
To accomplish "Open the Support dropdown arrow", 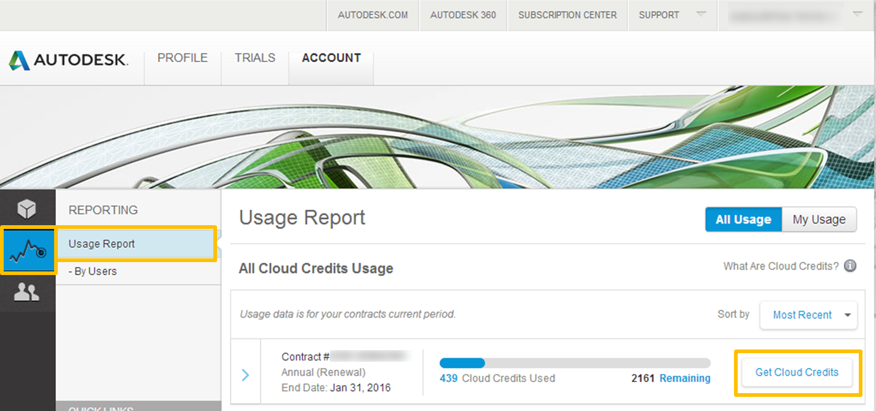I will [701, 14].
